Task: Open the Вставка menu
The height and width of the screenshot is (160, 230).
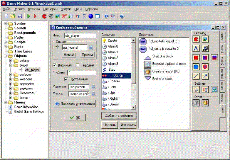Action: tap(34, 9)
